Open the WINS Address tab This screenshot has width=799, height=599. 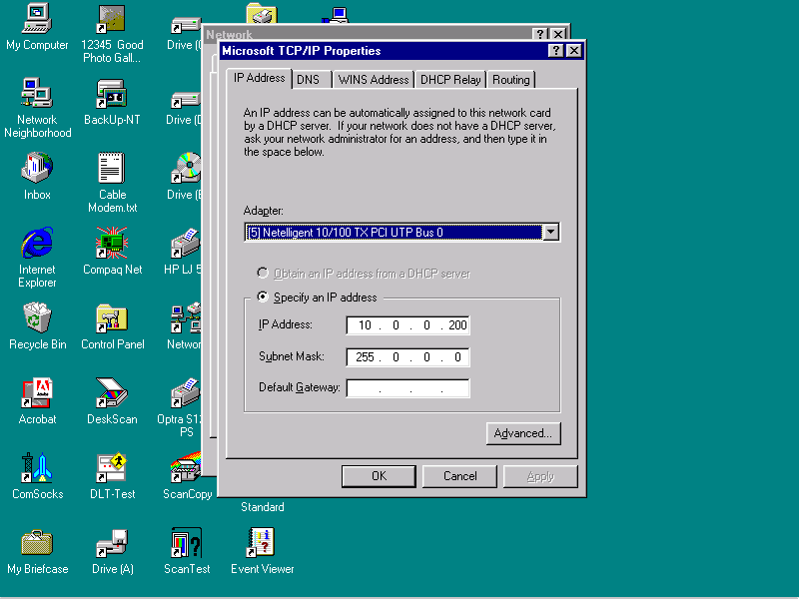[x=374, y=80]
